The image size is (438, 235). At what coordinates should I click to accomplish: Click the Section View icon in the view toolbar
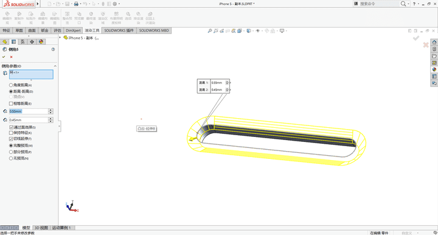coord(228,31)
